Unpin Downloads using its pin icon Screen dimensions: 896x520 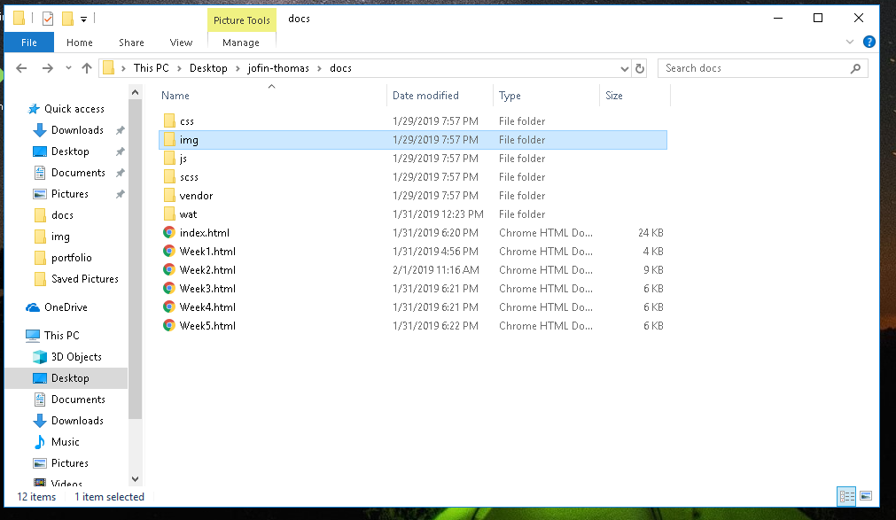click(120, 130)
